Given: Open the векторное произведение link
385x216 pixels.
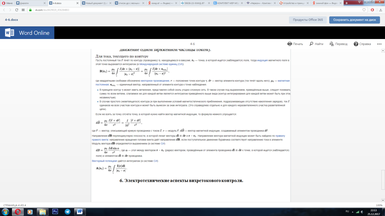Looking at the screenshot, I should (155, 81).
